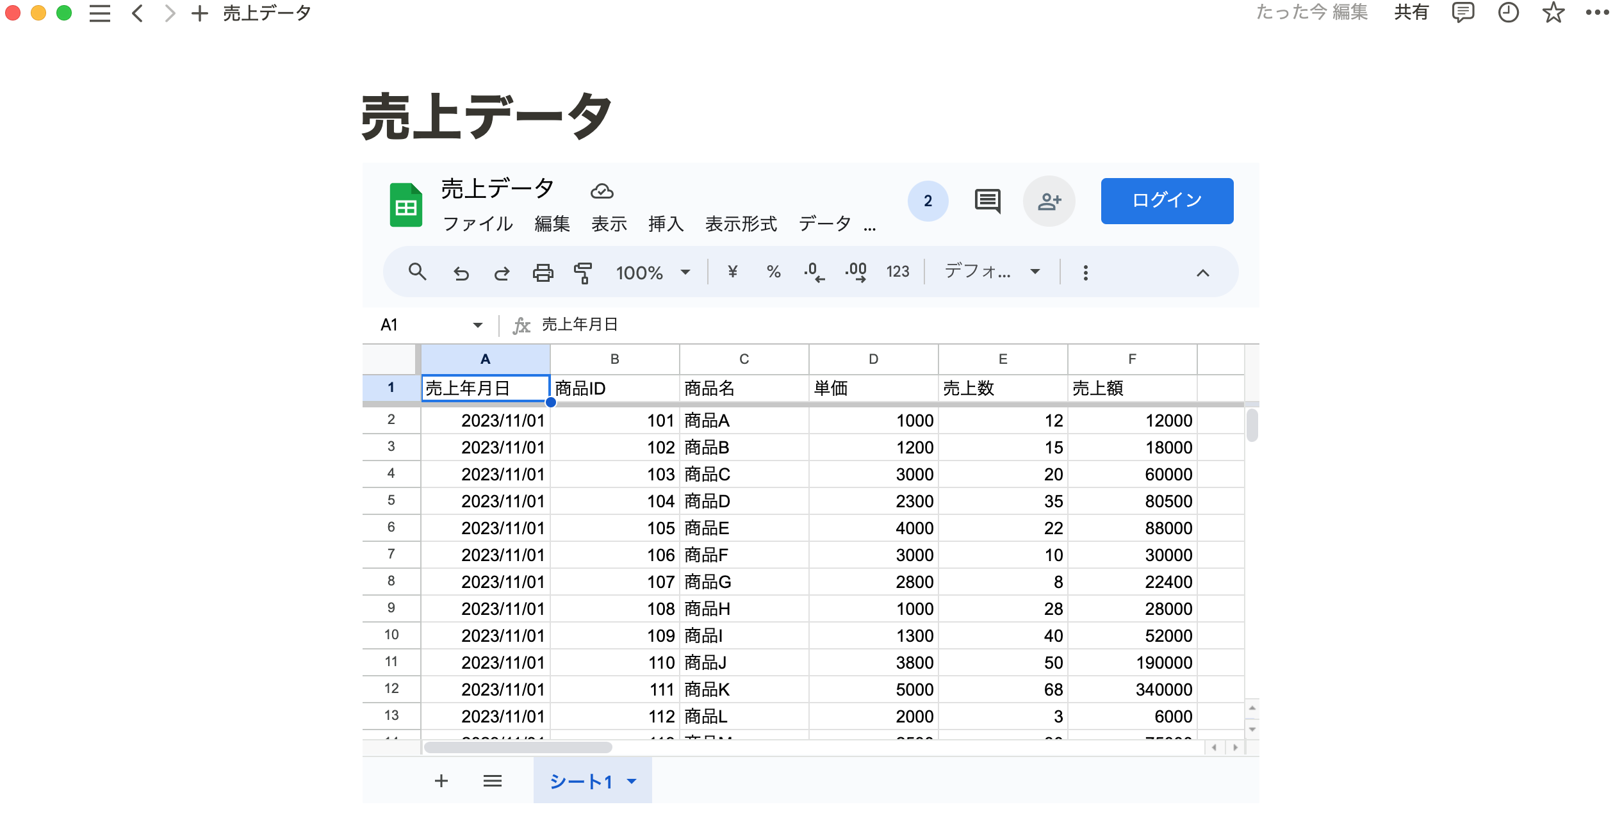Share spreadsheet with add-person icon
1622x816 pixels.
click(1049, 201)
